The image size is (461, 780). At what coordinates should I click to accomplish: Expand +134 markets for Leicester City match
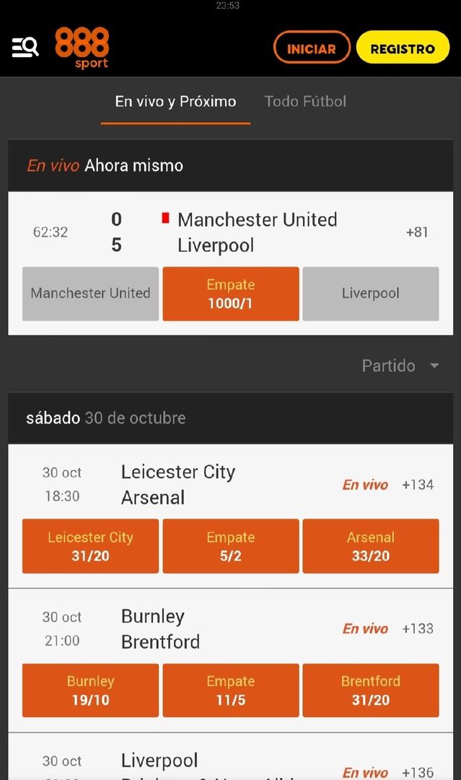pos(418,485)
